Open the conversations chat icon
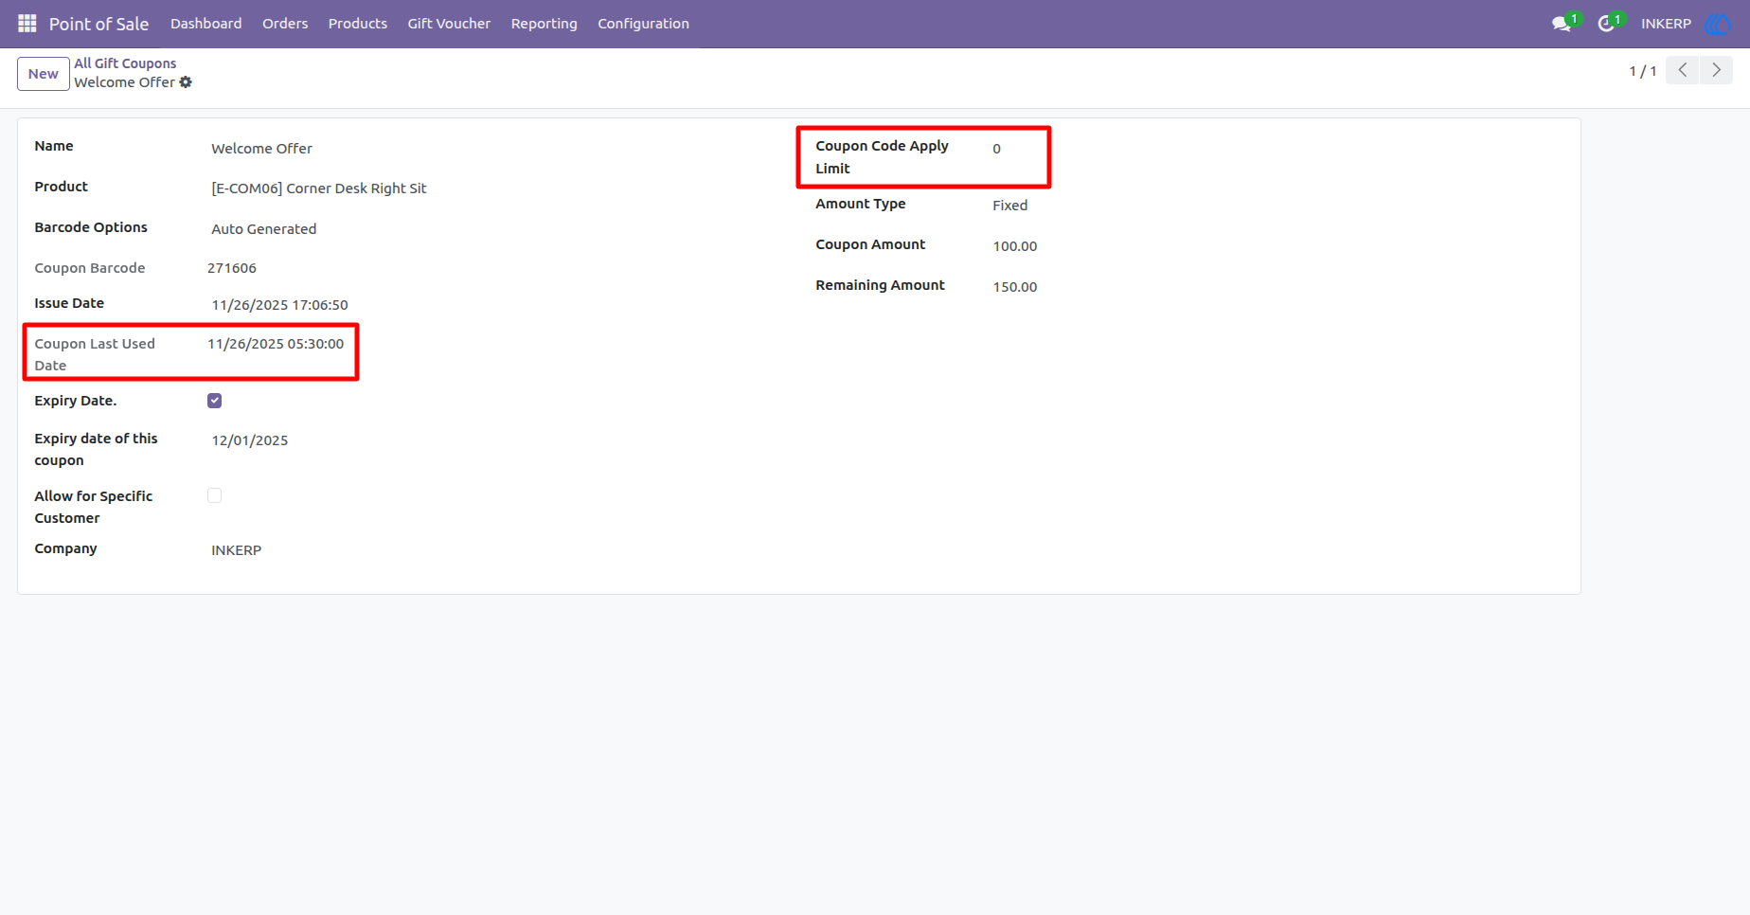 coord(1562,24)
